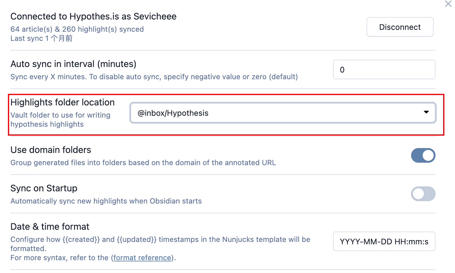This screenshot has height=273, width=455.
Task: Close the settings panel with the X icon
Action: click(448, 4)
